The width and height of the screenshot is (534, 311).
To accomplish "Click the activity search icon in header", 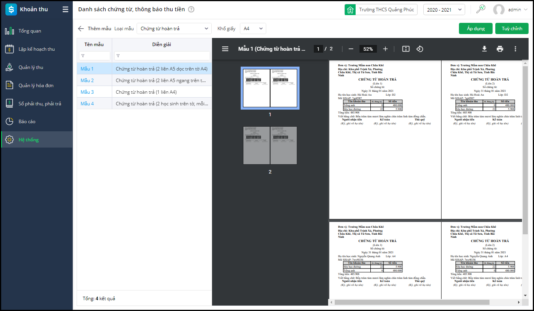I will pyautogui.click(x=481, y=9).
